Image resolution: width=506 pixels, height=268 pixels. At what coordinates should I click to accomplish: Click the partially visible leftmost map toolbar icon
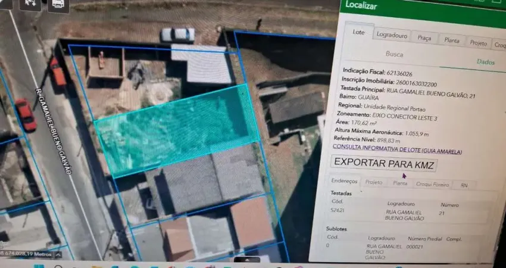[5, 4]
